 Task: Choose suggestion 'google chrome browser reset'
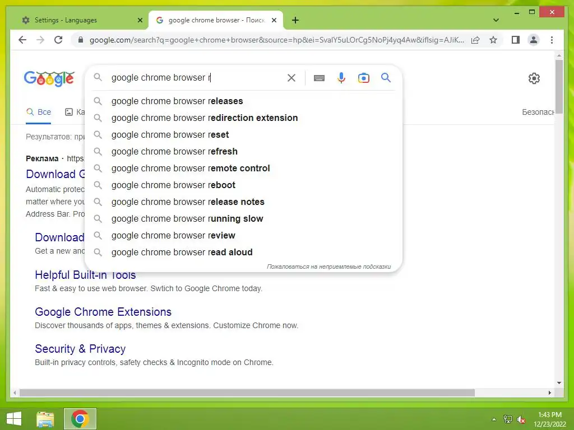[243, 134]
